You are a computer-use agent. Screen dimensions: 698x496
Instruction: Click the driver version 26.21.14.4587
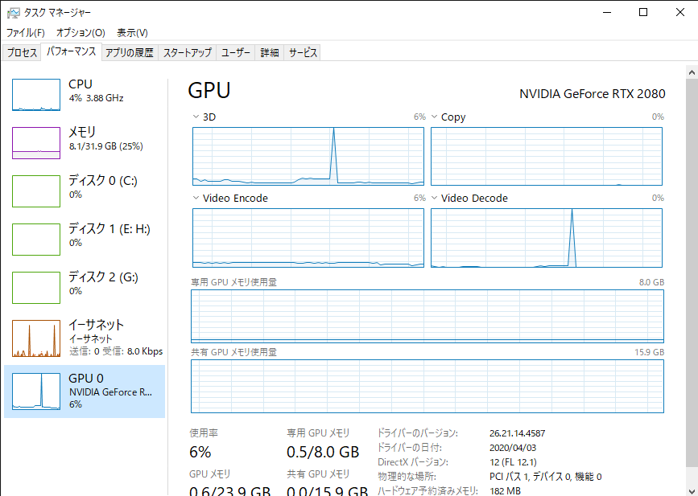[x=518, y=433]
